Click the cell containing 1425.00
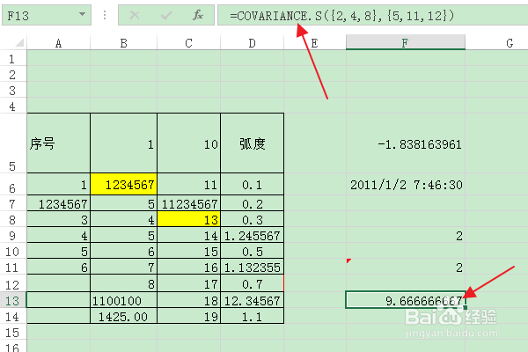Screen dimensions: 528x352 tap(123, 316)
